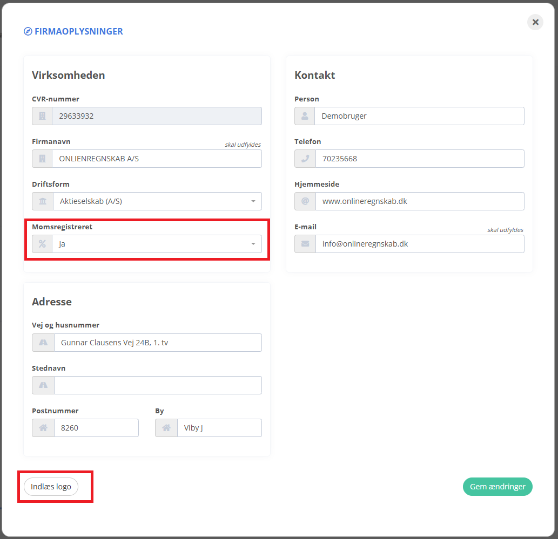Screen dimensions: 558x539
Task: Click the phone icon beside Telefon field
Action: 305,159
